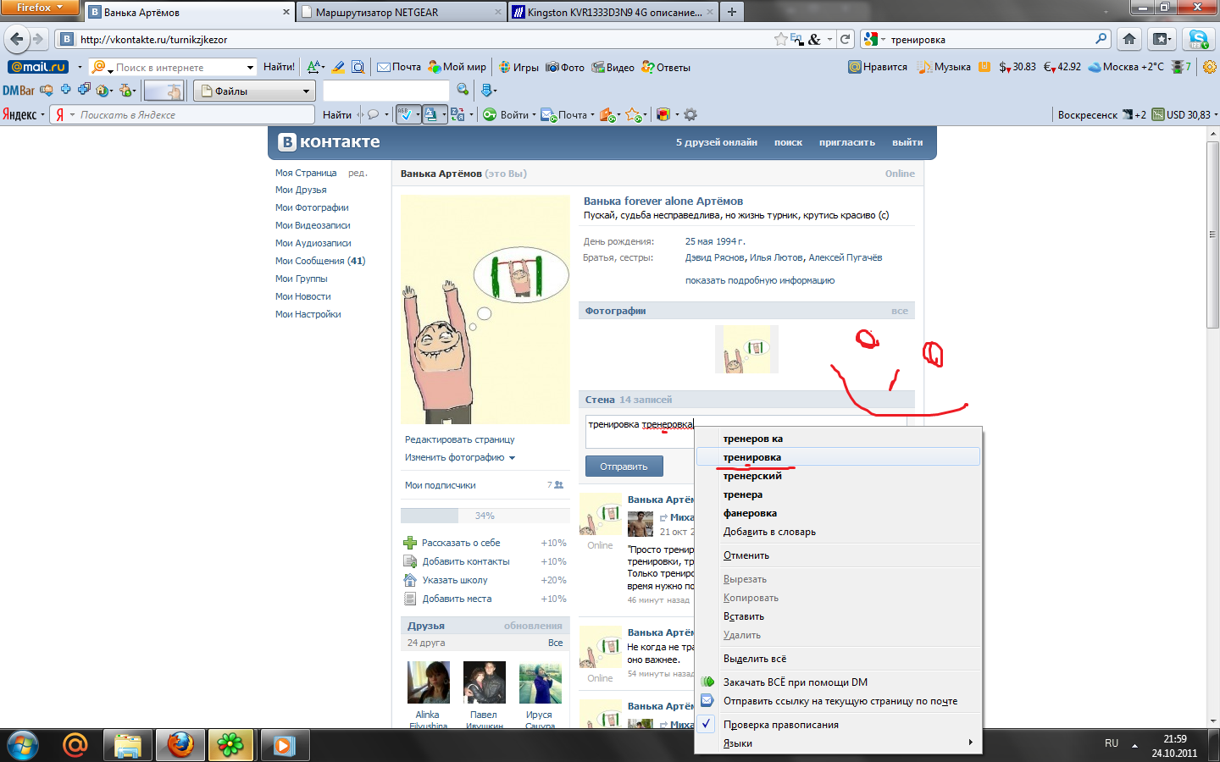Toggle the DMBar hand pointer button
Image resolution: width=1220 pixels, height=762 pixels.
click(x=164, y=91)
